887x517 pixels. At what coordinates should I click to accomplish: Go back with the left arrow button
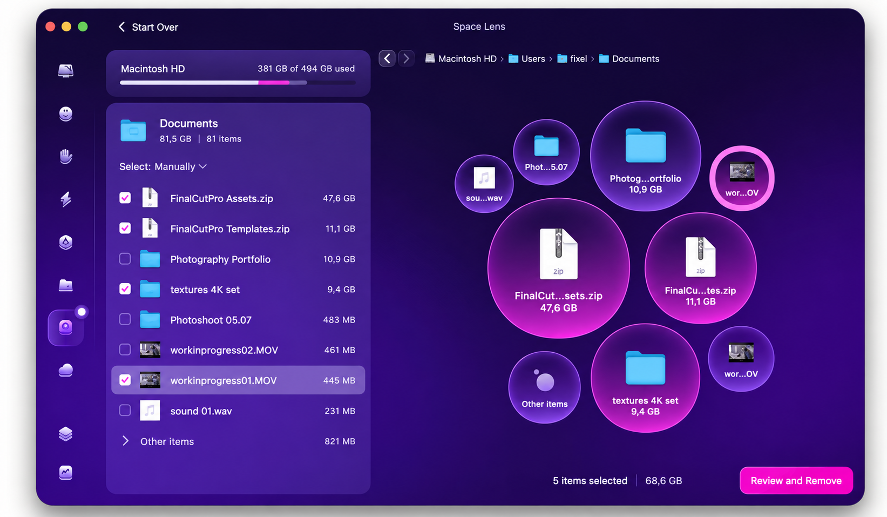point(387,58)
